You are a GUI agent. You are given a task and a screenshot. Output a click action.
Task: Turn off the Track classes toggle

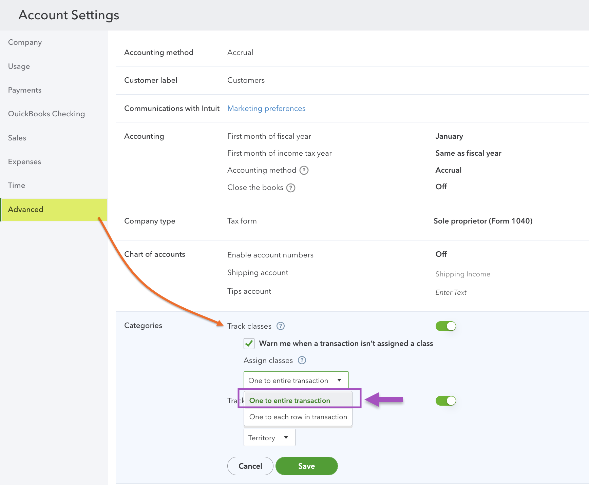445,326
